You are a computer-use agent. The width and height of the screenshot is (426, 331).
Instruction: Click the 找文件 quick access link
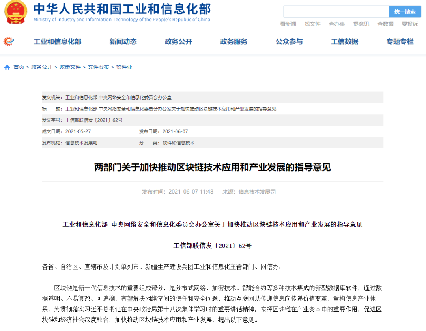coord(312,24)
